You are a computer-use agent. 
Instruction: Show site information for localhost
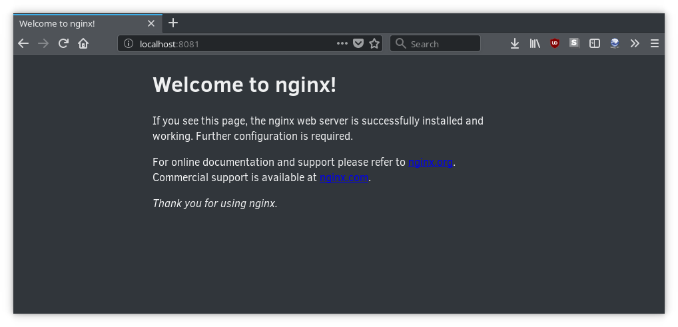pos(129,44)
